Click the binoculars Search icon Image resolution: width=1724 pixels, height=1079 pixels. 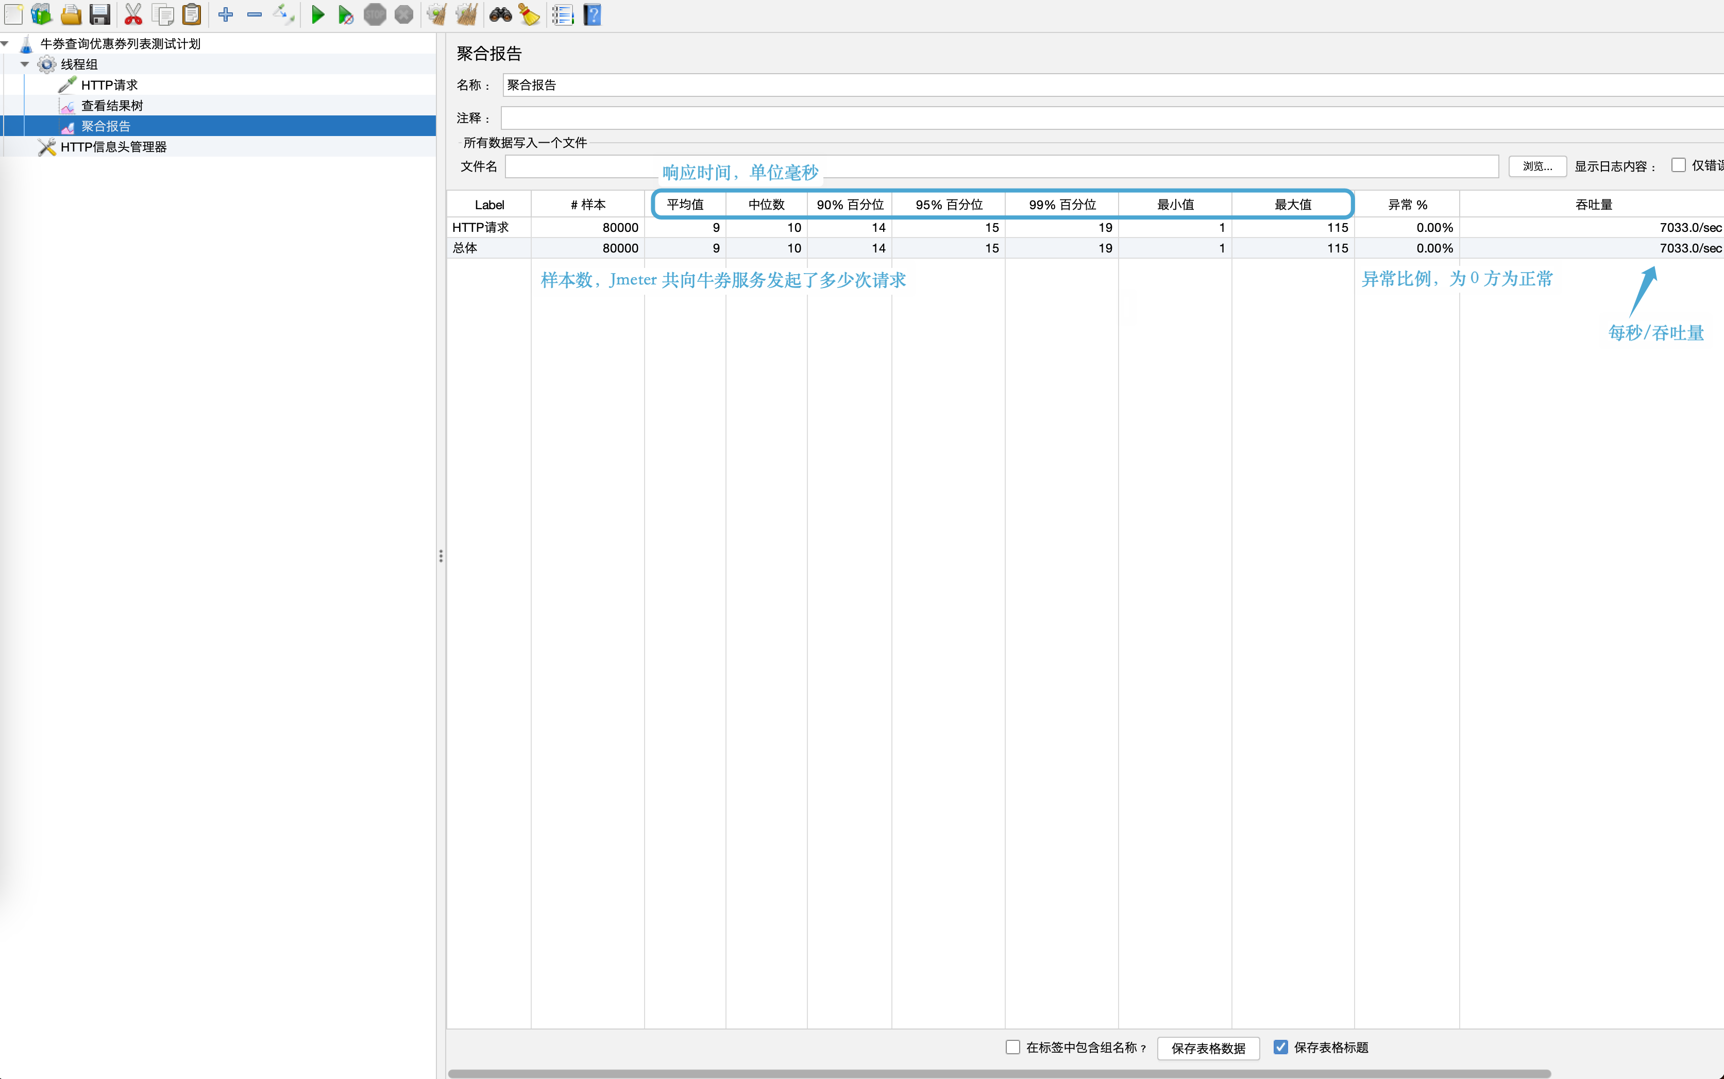pyautogui.click(x=500, y=14)
